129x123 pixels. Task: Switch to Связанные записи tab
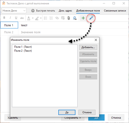point(115,11)
